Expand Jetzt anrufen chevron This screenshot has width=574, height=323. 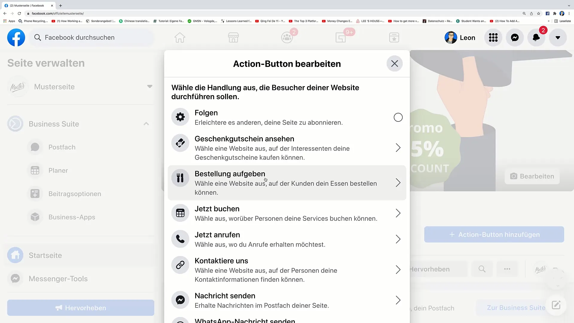pyautogui.click(x=398, y=239)
